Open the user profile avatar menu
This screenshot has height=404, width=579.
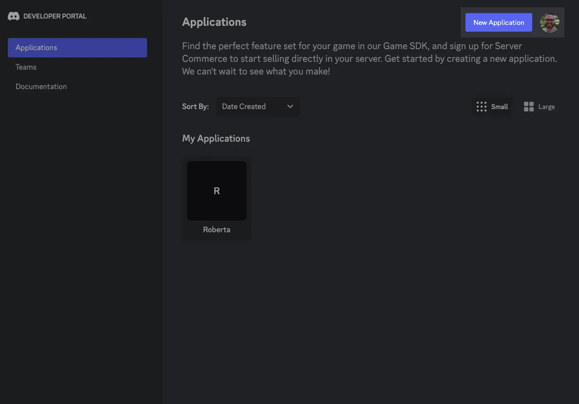pos(549,22)
